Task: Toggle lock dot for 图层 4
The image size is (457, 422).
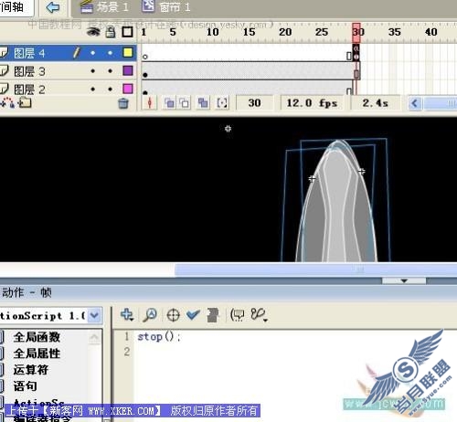Action: [111, 53]
